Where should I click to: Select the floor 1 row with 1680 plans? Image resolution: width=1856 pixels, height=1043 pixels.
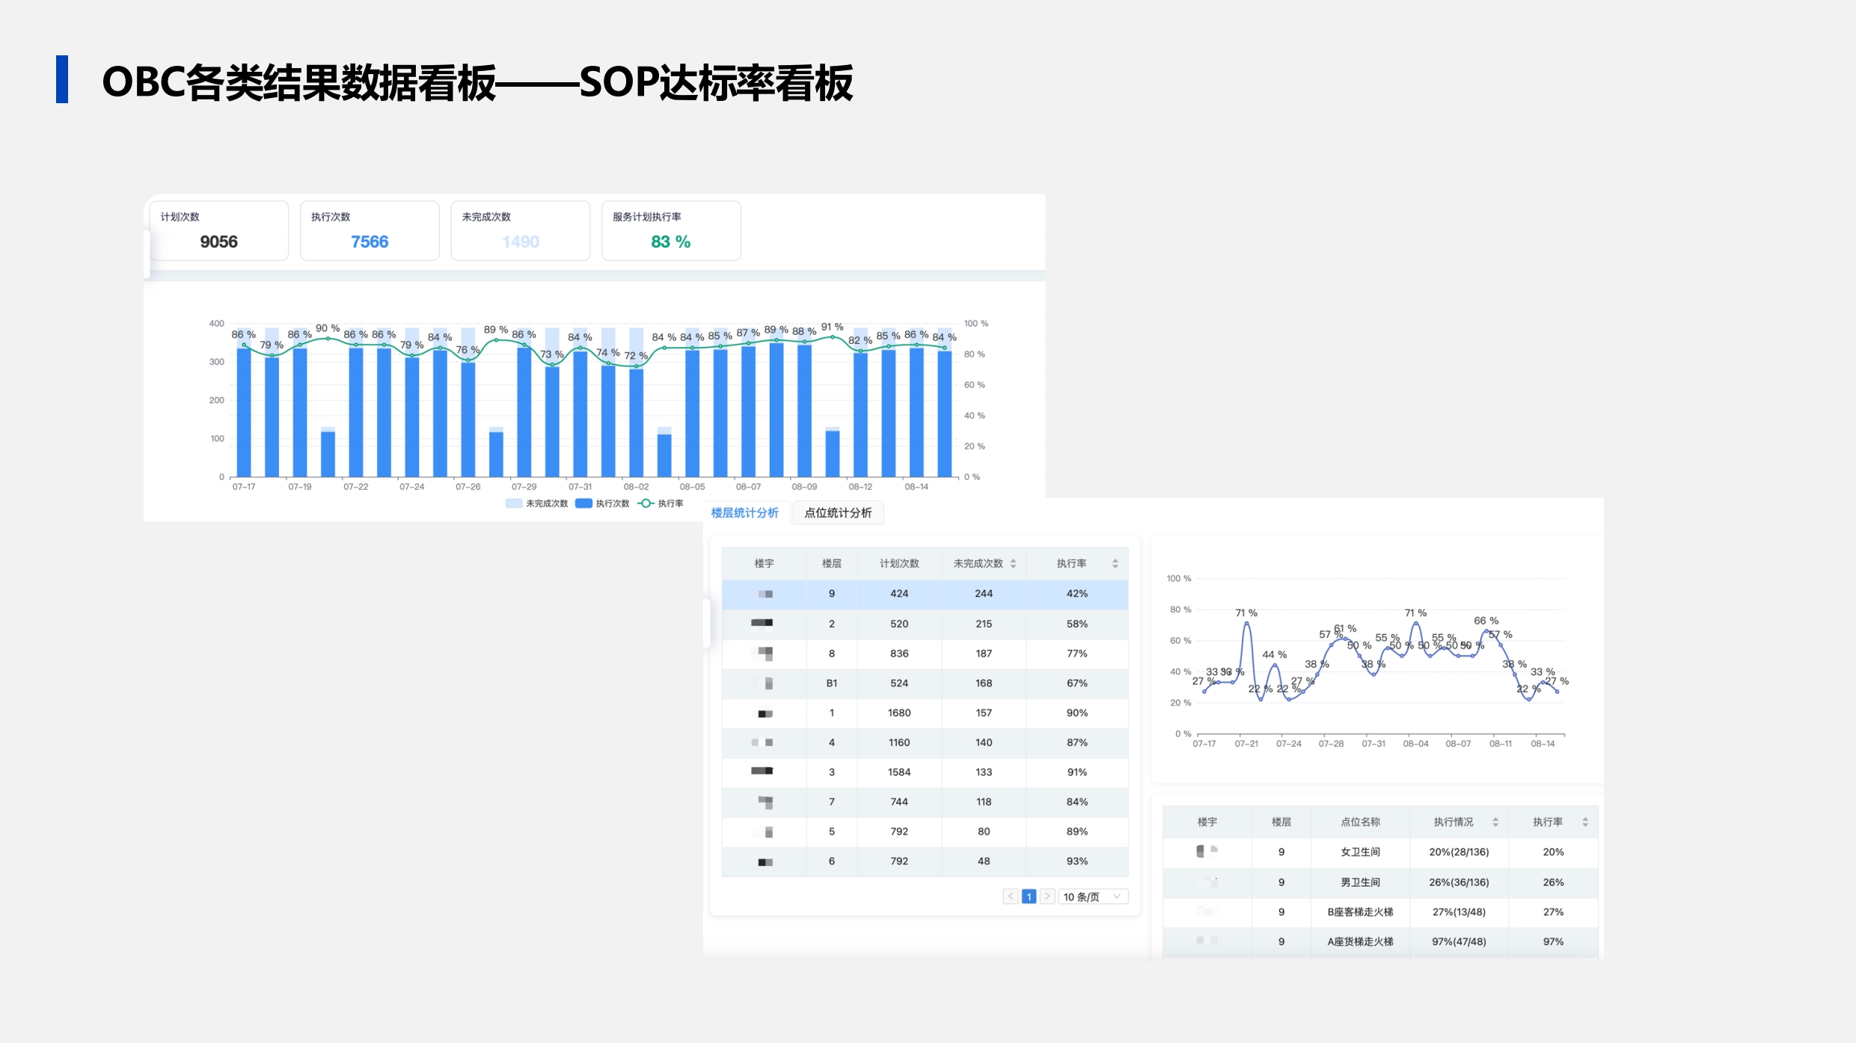(925, 713)
